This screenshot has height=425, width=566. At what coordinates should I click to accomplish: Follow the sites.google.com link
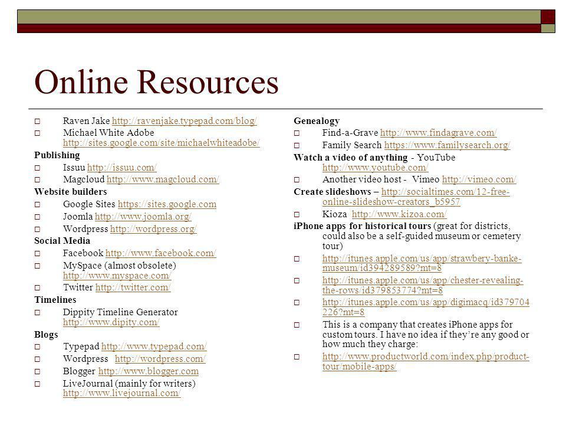[167, 204]
